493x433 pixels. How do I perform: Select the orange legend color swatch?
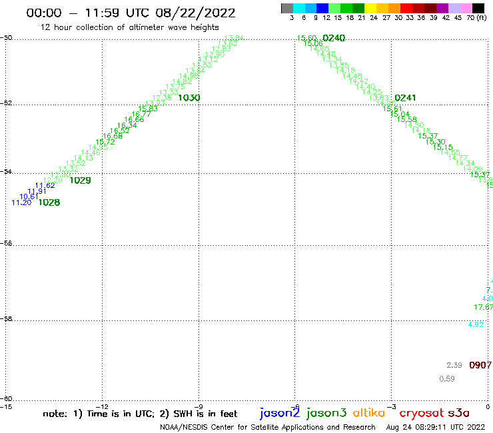tap(394, 9)
